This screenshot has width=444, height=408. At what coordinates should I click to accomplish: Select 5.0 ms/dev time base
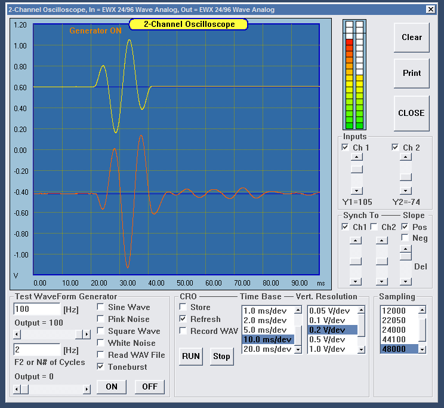point(268,330)
